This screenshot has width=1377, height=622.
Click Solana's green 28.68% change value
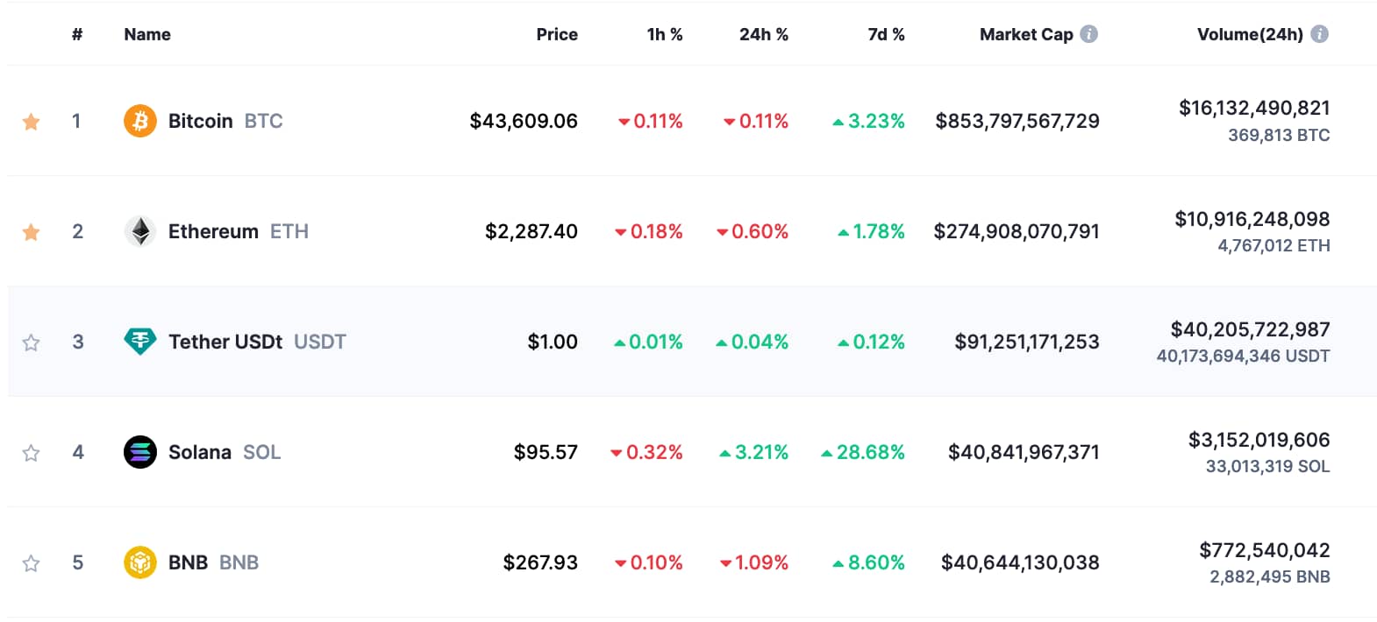tap(864, 452)
